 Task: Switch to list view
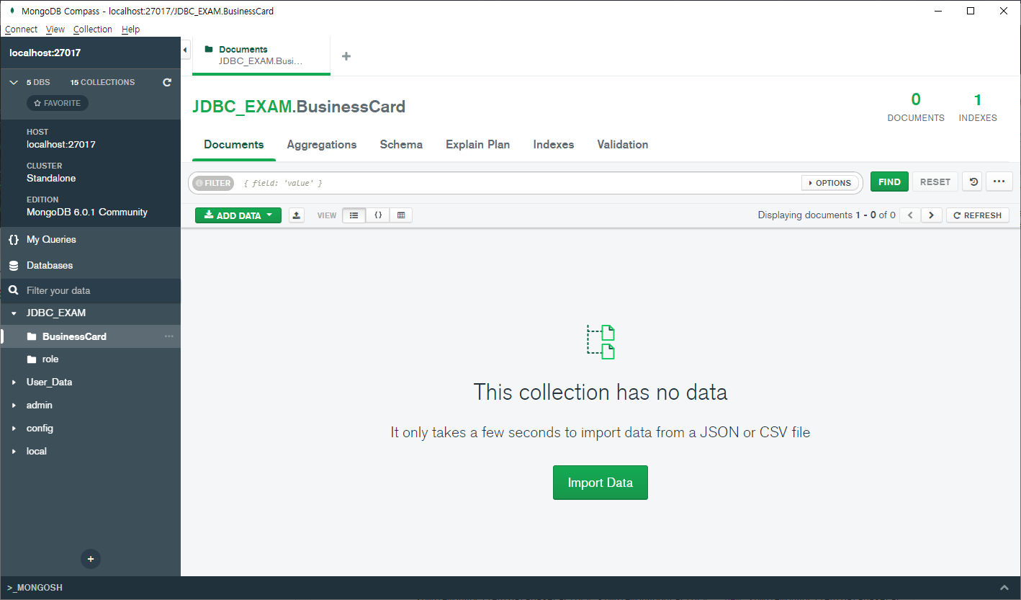(354, 215)
